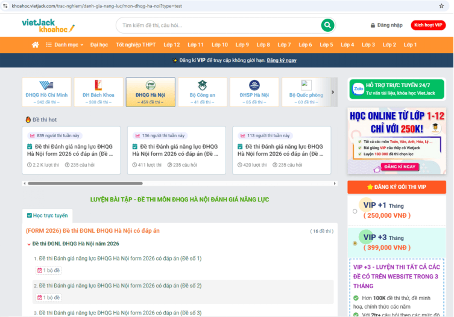Click '( 250,000 VNĐ )' price text
The image size is (454, 317).
(x=387, y=215)
